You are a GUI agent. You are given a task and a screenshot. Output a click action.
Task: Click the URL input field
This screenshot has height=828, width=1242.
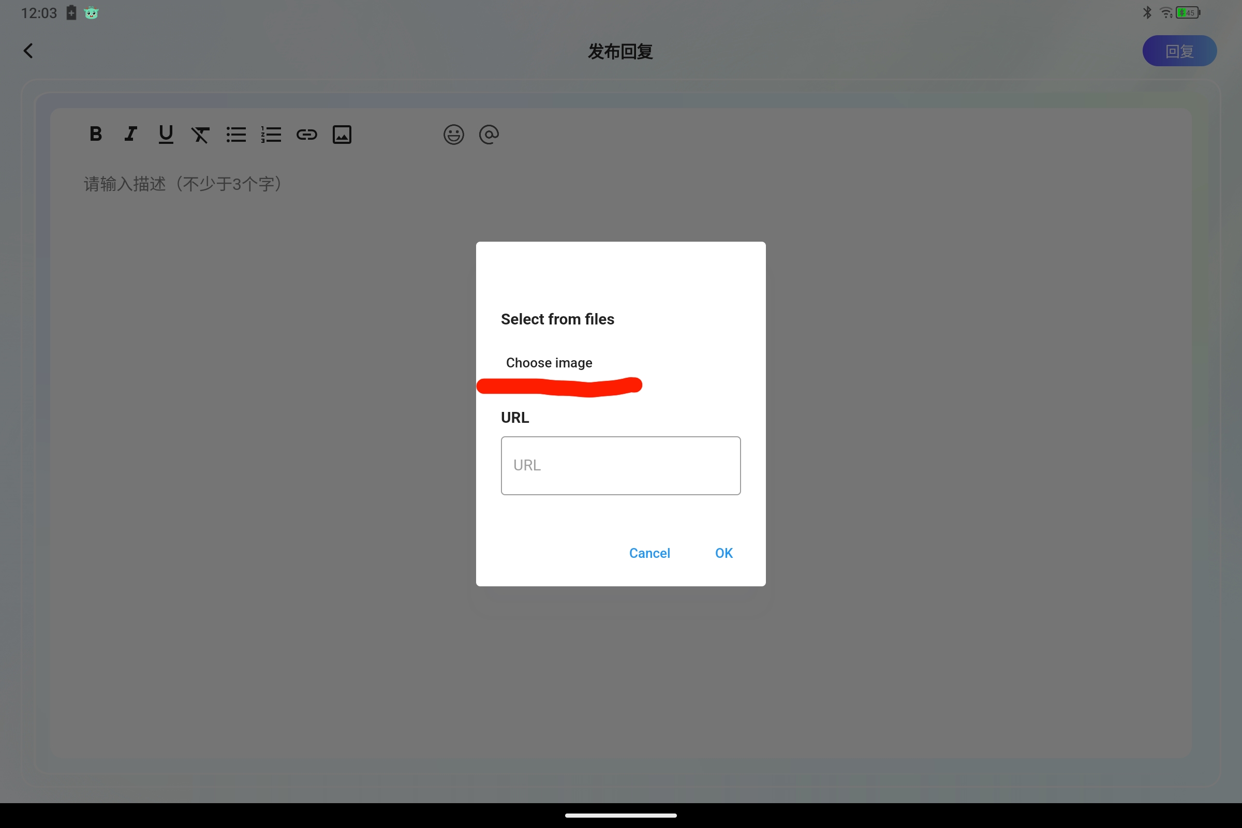pos(620,465)
